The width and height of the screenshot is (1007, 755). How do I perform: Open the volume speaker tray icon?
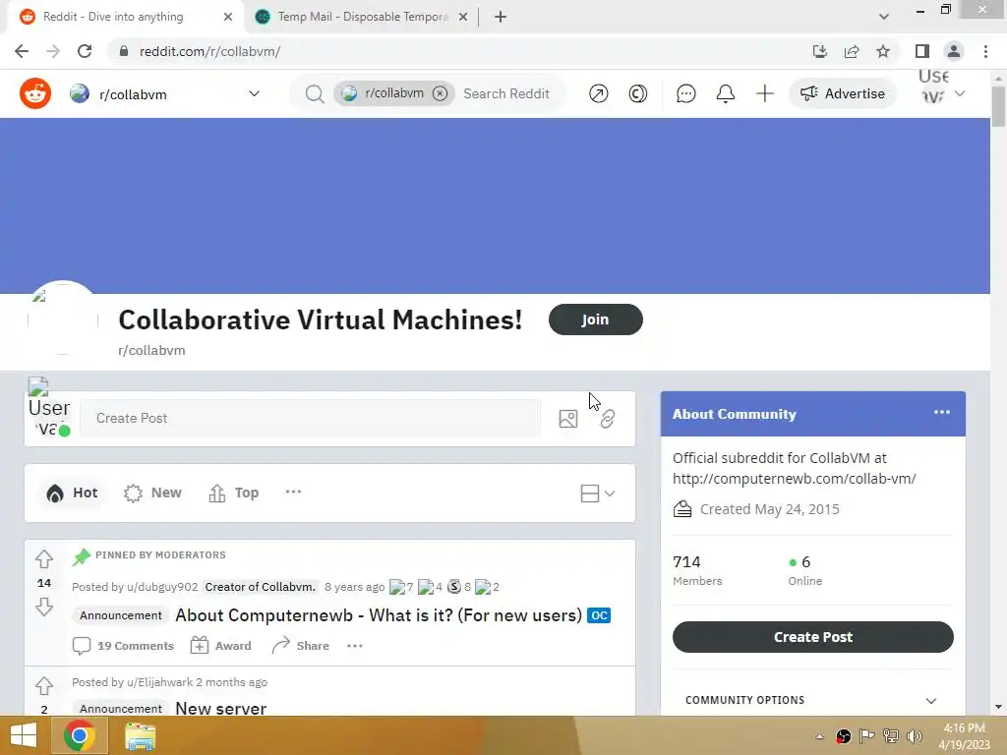pos(914,736)
